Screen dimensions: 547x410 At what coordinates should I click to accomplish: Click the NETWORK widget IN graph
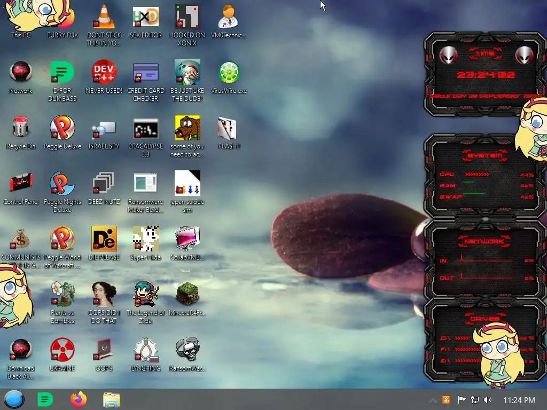(486, 260)
